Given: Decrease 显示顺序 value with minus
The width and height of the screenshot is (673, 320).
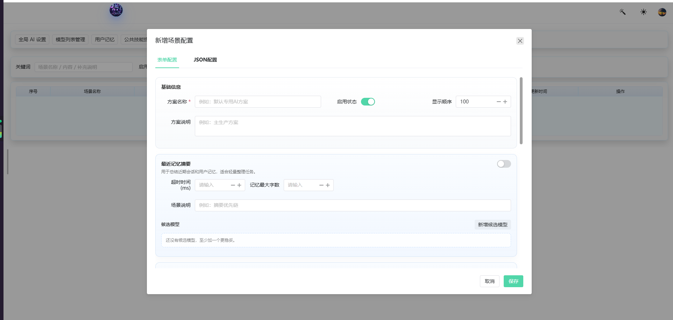Looking at the screenshot, I should 499,102.
